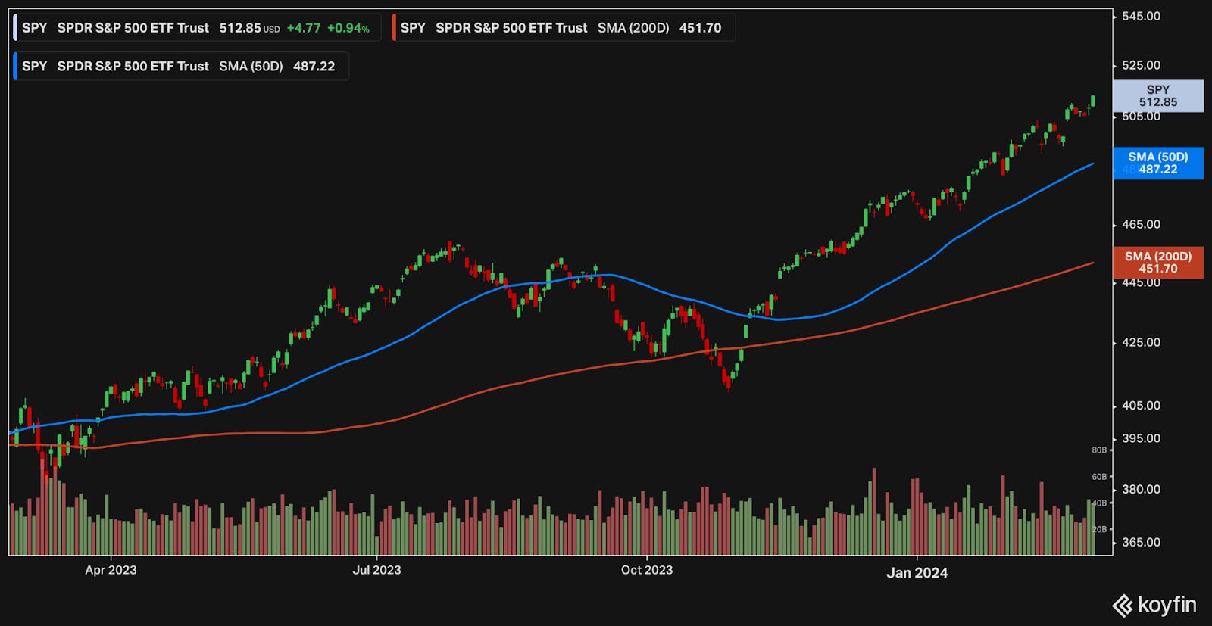Click the +4.77 price change value
This screenshot has width=1212, height=626.
(304, 28)
